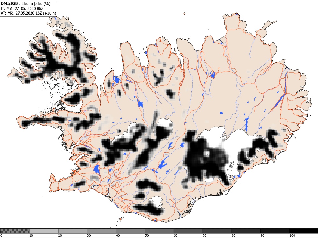Select the 20–30 gray legend swatch

point(73,231)
